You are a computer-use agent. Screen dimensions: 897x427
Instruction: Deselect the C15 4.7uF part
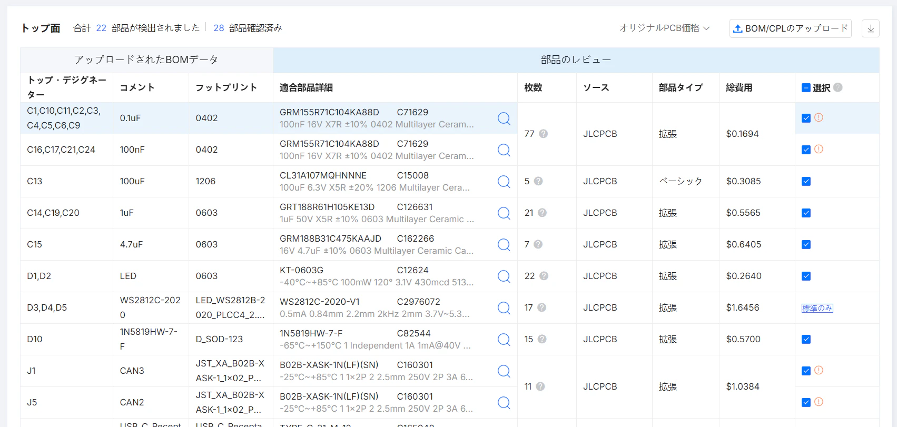(806, 244)
